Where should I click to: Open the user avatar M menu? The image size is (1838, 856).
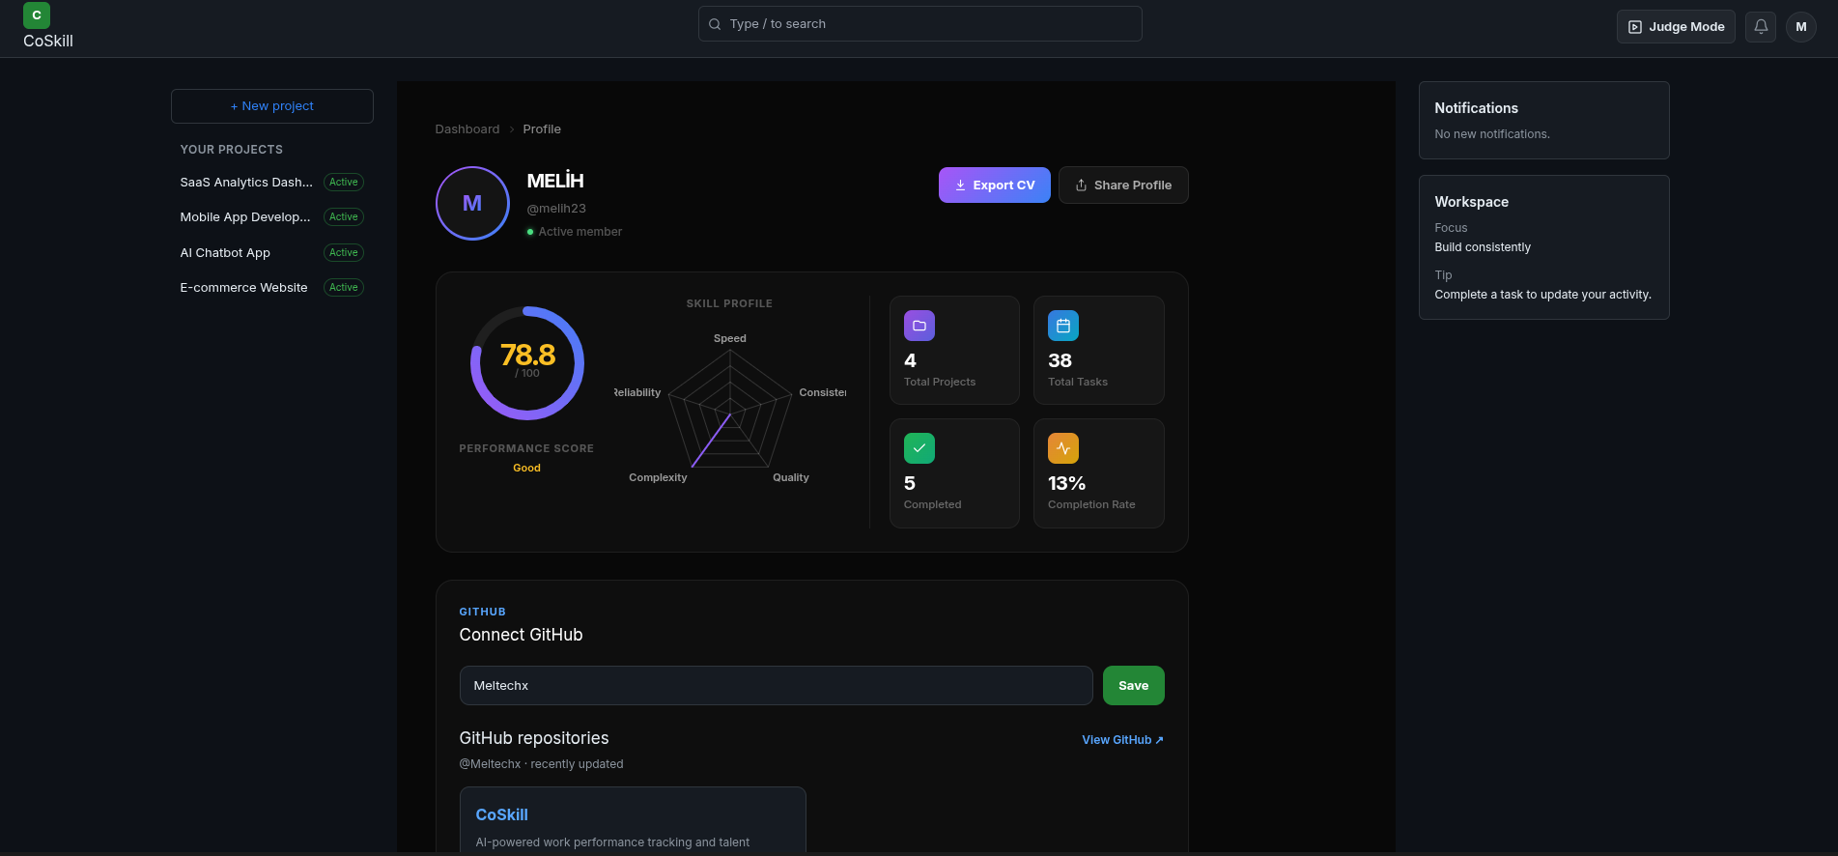1801,27
